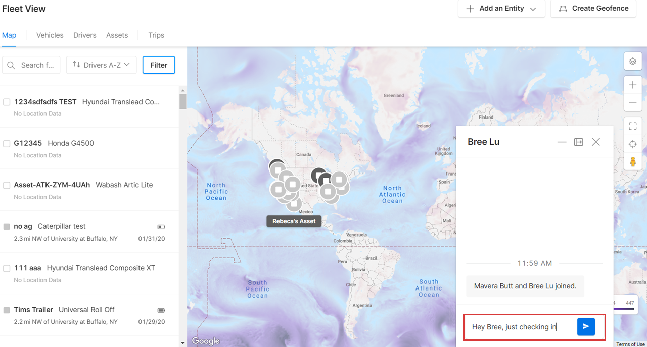
Task: Pop out Bree Lu chat panel
Action: coord(579,142)
